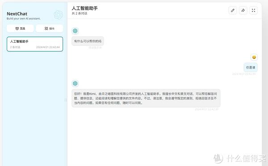Image resolution: width=268 pixels, height=166 pixels.
Task: Click the timestamp 2024/4/21 22:42:44 in sidebar
Action: (x=48, y=47)
